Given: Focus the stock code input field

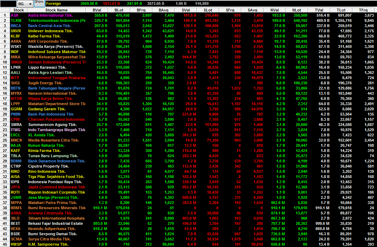Looking at the screenshot, I should pyautogui.click(x=8, y=4).
